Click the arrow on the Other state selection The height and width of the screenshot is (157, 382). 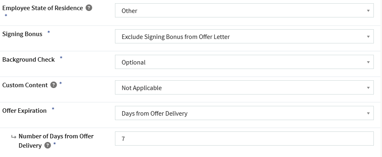click(x=369, y=11)
